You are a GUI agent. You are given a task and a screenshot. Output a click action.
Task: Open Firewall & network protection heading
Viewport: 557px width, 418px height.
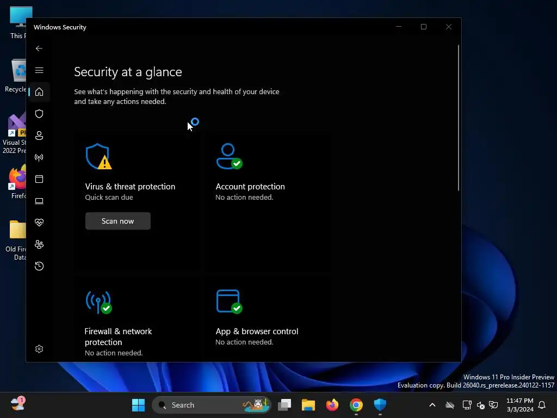pos(118,336)
